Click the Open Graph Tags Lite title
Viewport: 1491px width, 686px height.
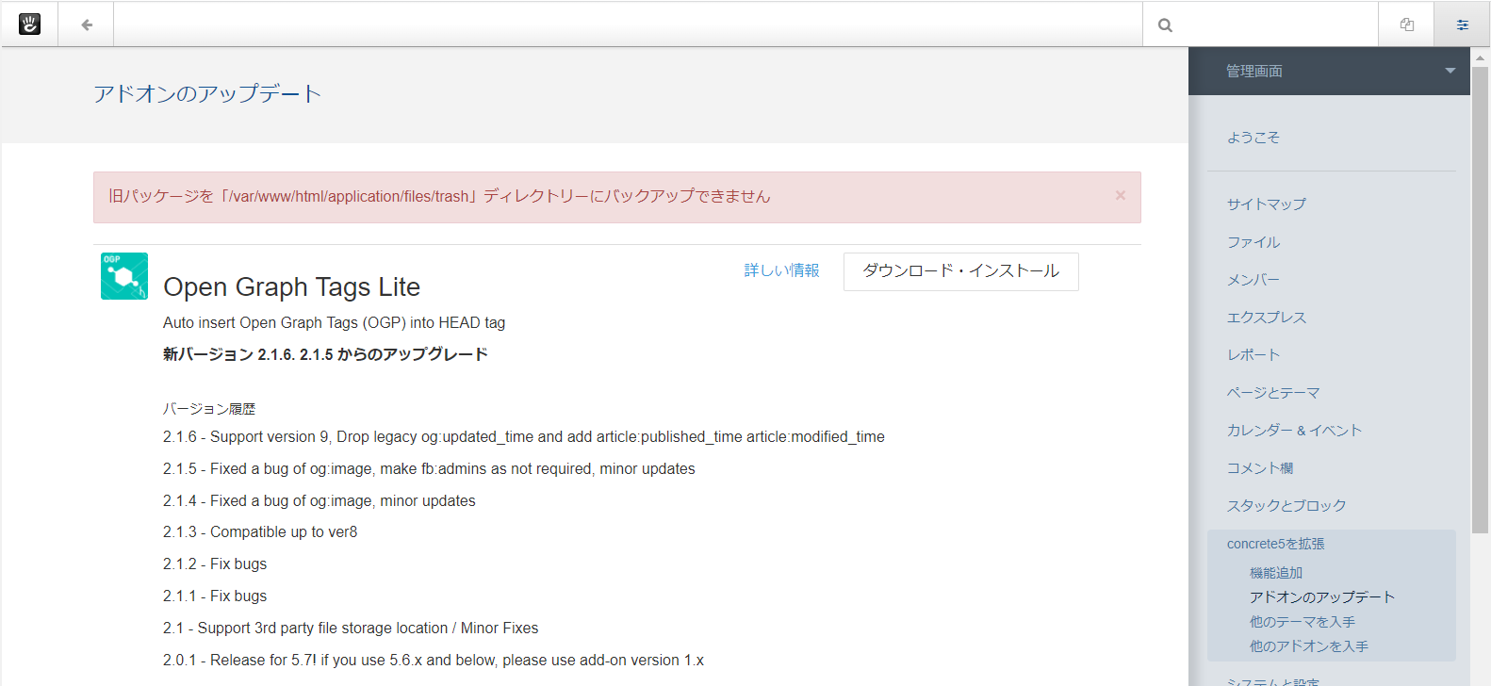(291, 286)
